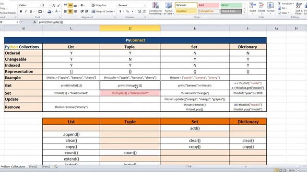Select column E header
The height and width of the screenshot is (172, 307).
(195, 28)
